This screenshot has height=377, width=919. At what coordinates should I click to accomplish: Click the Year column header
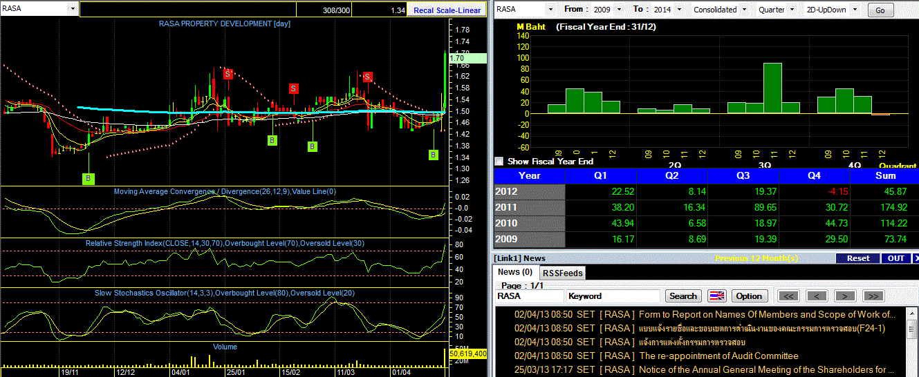tap(530, 175)
